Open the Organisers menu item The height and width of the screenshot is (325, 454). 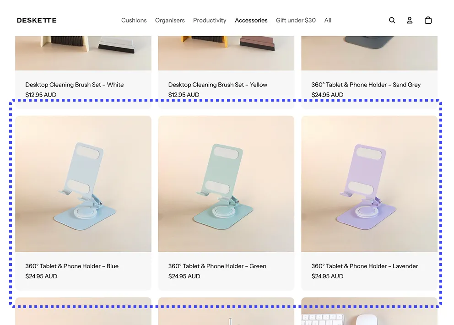tap(170, 20)
